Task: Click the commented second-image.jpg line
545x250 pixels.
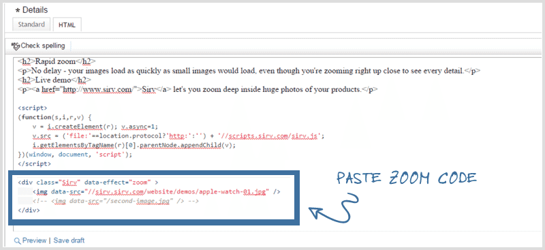Action: point(116,201)
